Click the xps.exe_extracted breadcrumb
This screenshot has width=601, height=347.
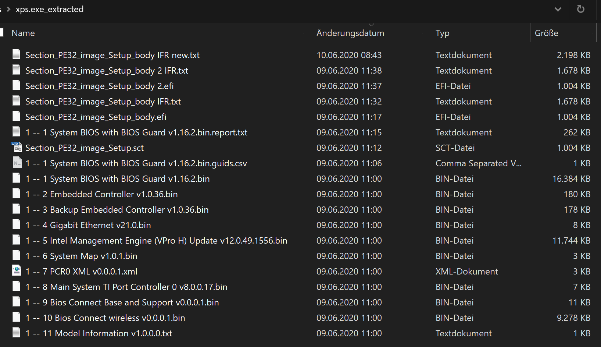(50, 9)
